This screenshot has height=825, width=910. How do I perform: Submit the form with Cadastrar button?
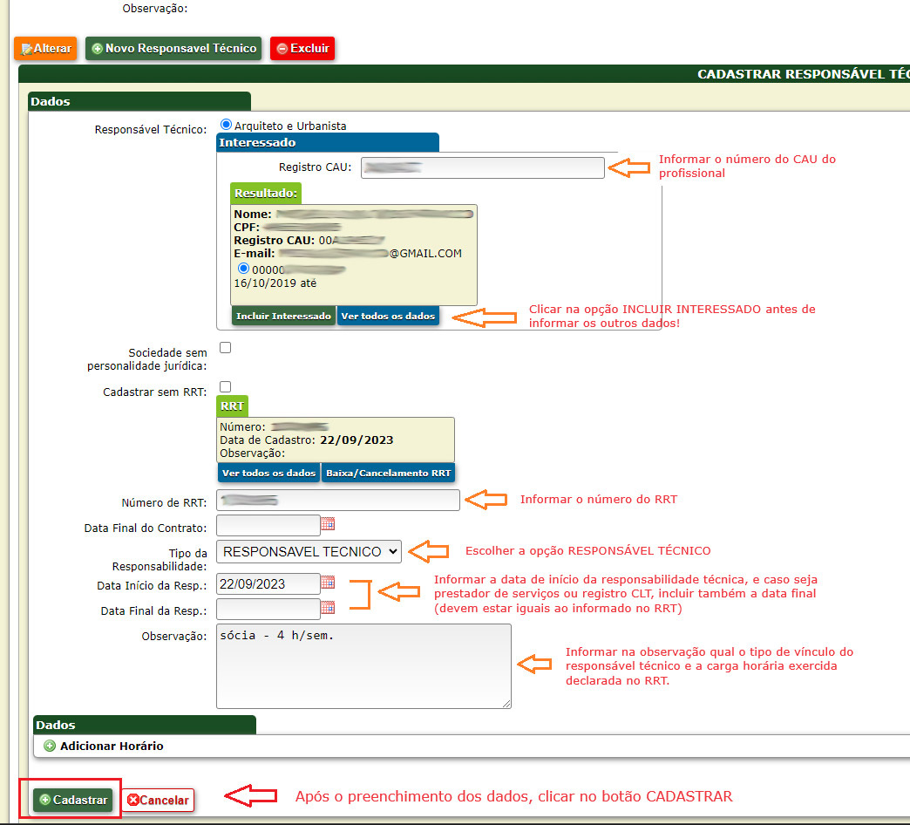pyautogui.click(x=73, y=800)
